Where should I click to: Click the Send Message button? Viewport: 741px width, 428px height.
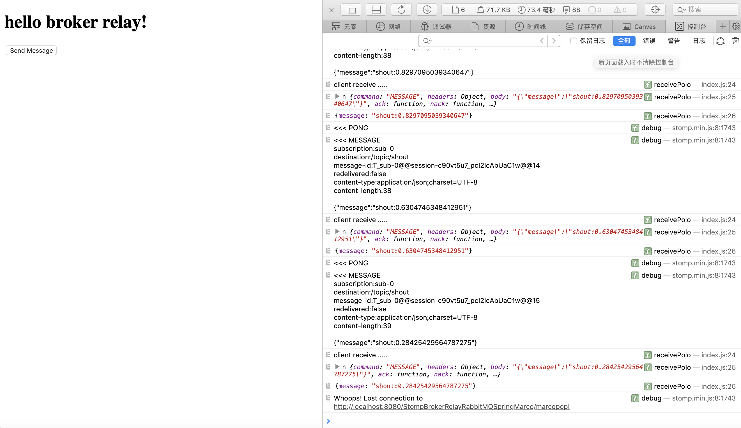[31, 50]
